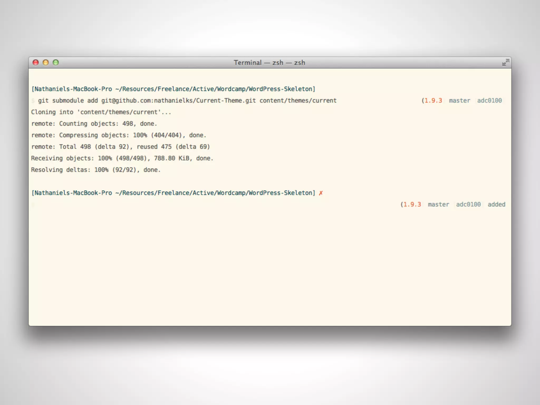This screenshot has height=405, width=540.
Task: Click the first Nathaniels-MacBook-Pro prompt path line
Action: pyautogui.click(x=173, y=89)
